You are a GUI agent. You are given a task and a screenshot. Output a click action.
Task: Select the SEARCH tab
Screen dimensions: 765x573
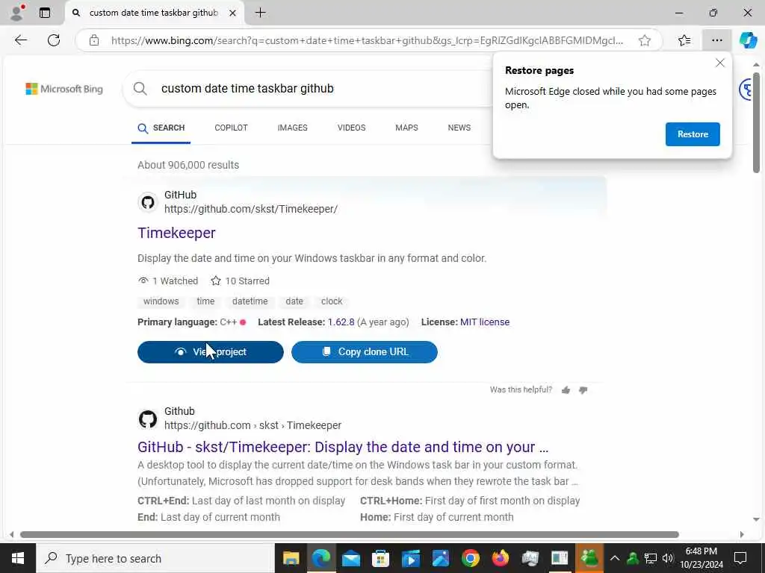[x=161, y=128]
